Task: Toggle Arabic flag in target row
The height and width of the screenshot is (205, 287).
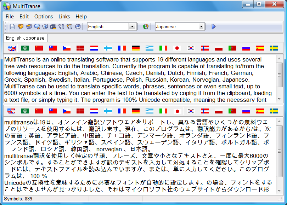Action: (25, 111)
